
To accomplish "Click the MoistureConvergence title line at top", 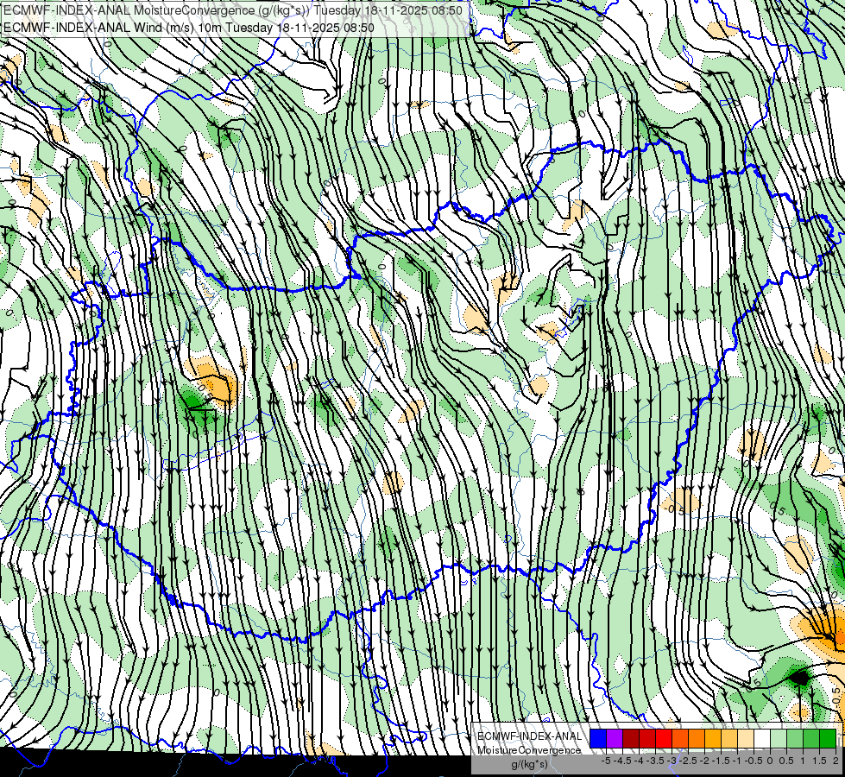I will (233, 10).
